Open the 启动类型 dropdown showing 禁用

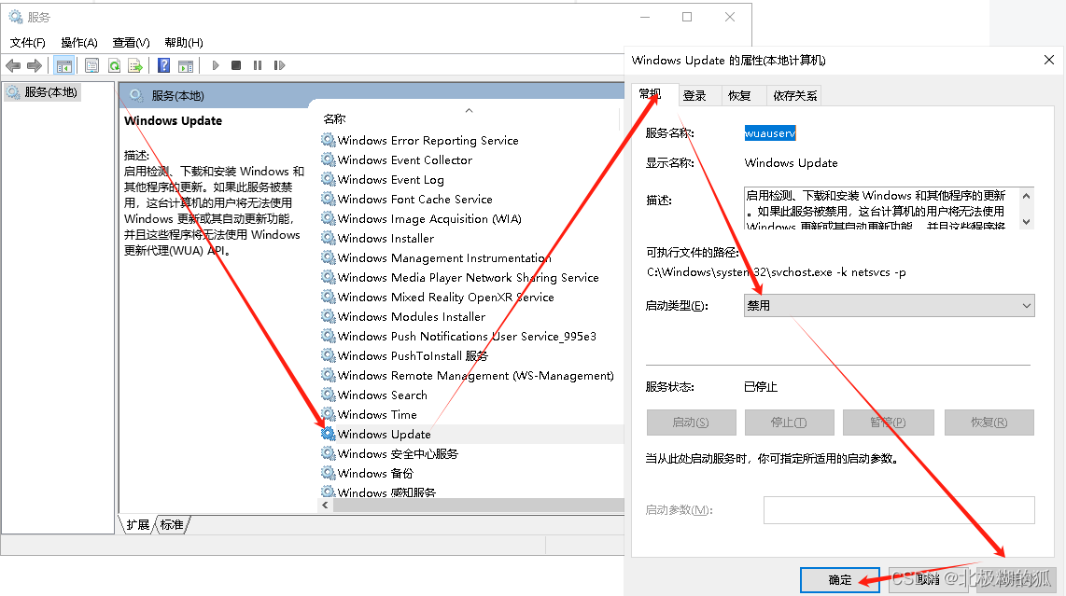(890, 306)
